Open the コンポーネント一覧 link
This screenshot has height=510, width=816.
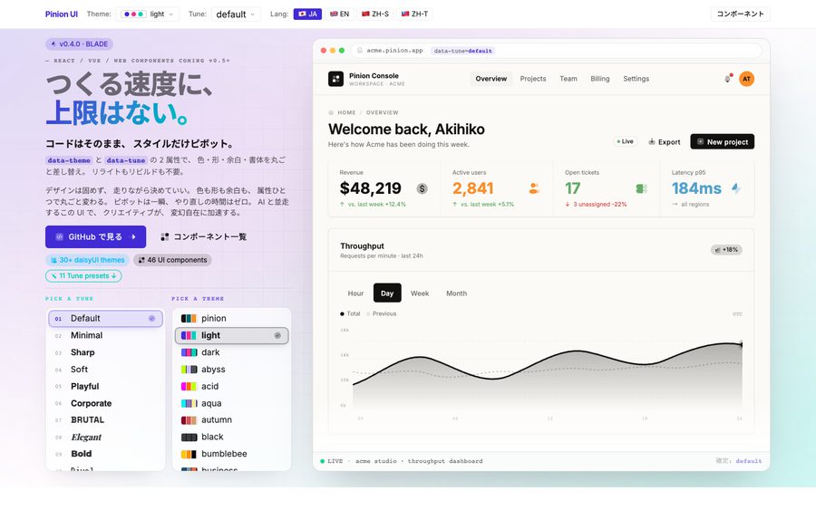pos(203,237)
